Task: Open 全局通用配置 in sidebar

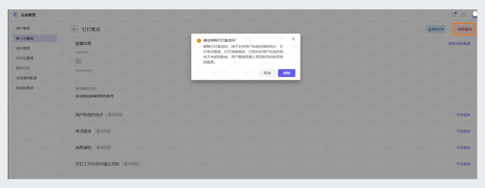Action: tap(26, 78)
